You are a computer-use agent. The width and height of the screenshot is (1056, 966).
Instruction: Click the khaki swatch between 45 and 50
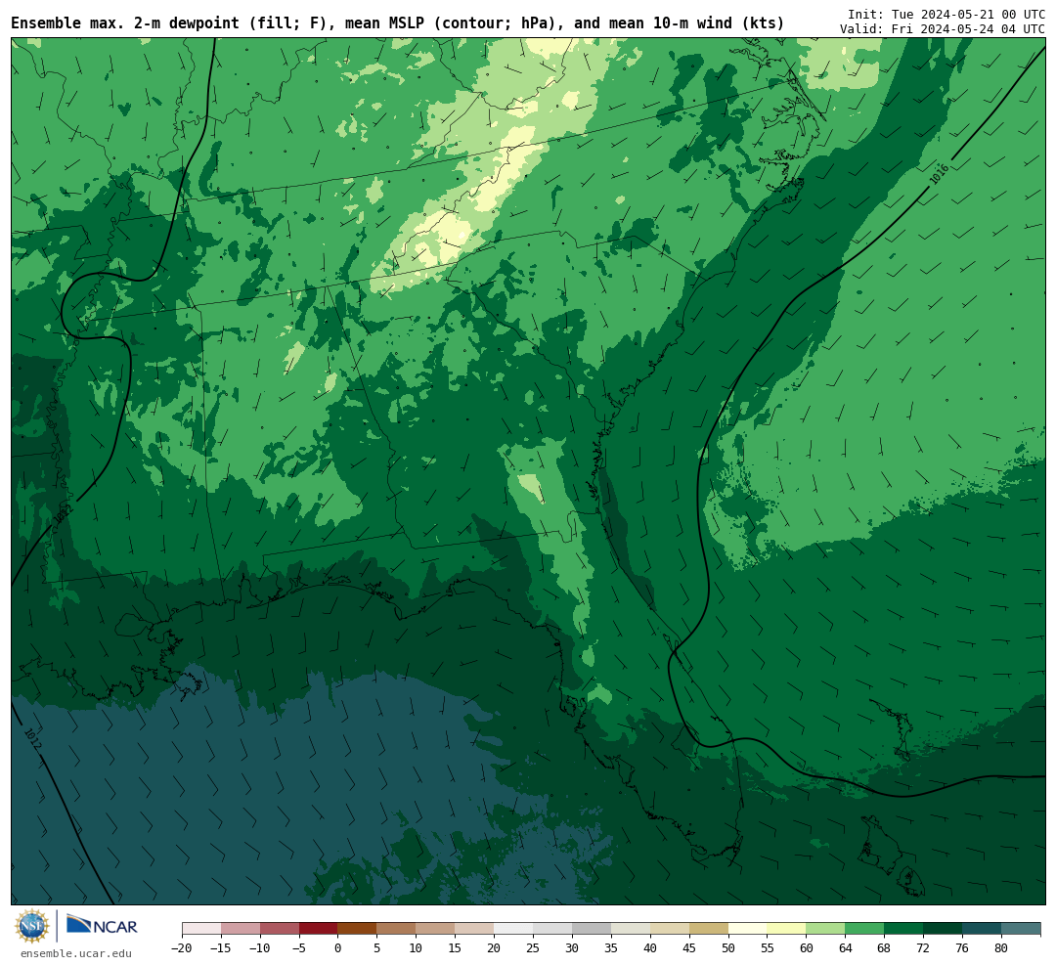(709, 929)
